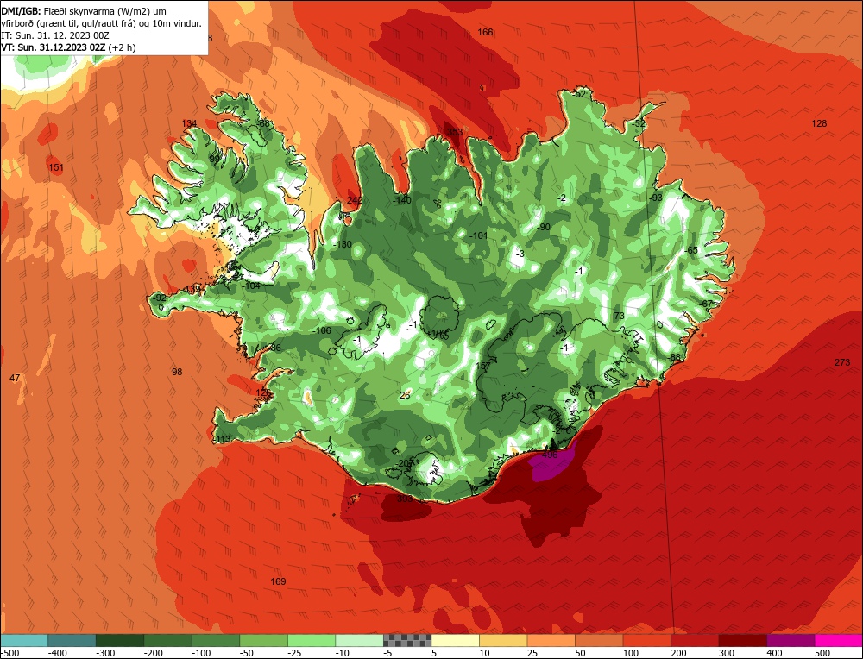The width and height of the screenshot is (863, 659).
Task: Click the -106 value in west Iceland
Action: coord(321,330)
